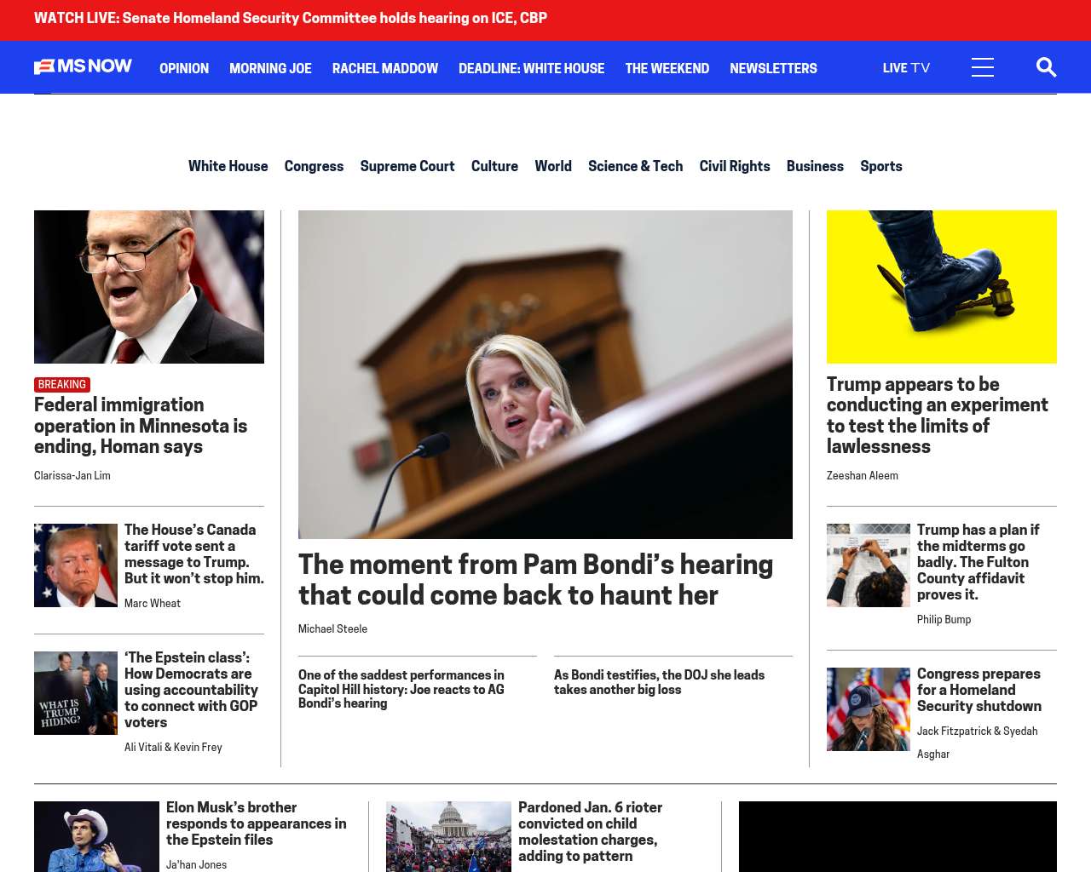Open Homan immigration story photo
This screenshot has height=872, width=1091.
pyautogui.click(x=149, y=287)
